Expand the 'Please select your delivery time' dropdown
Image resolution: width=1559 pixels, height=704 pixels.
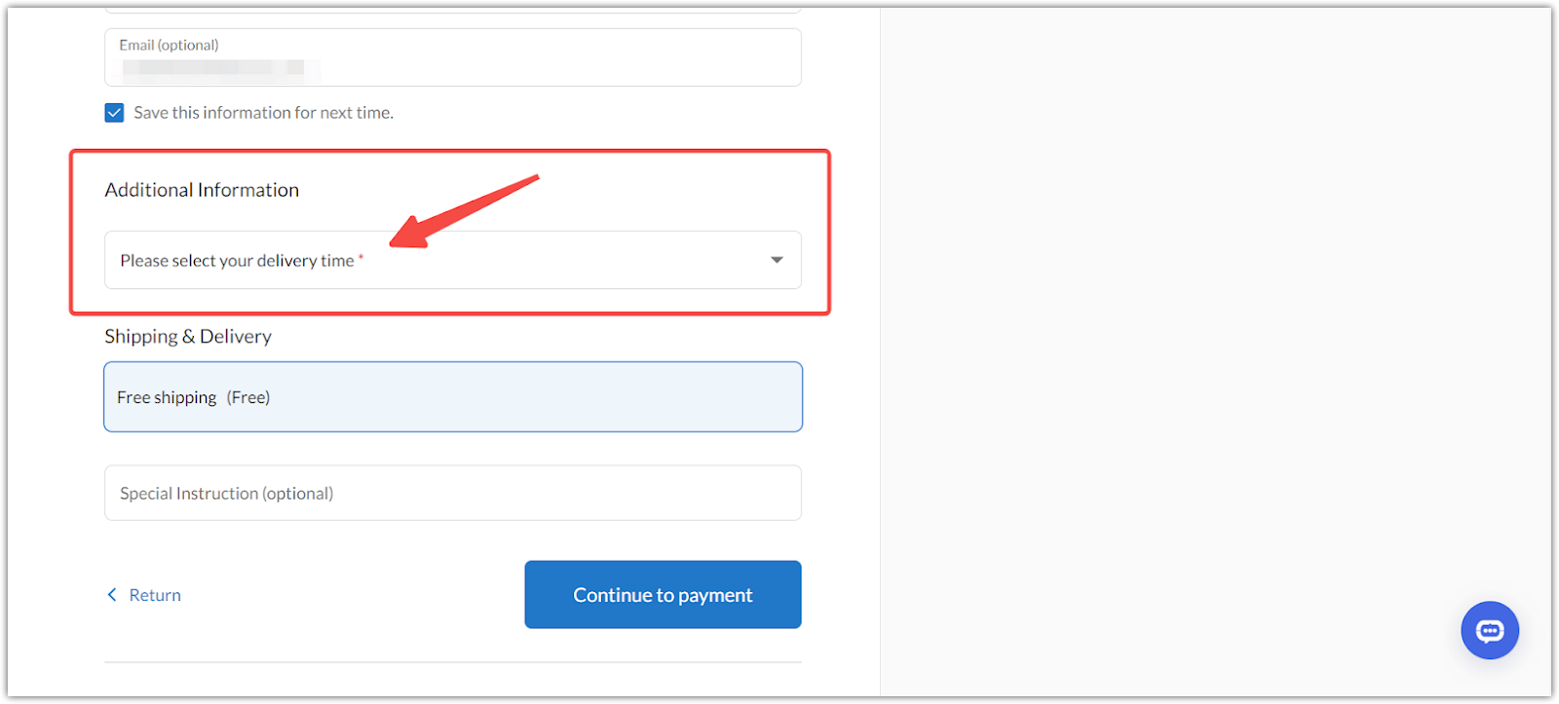pos(453,260)
